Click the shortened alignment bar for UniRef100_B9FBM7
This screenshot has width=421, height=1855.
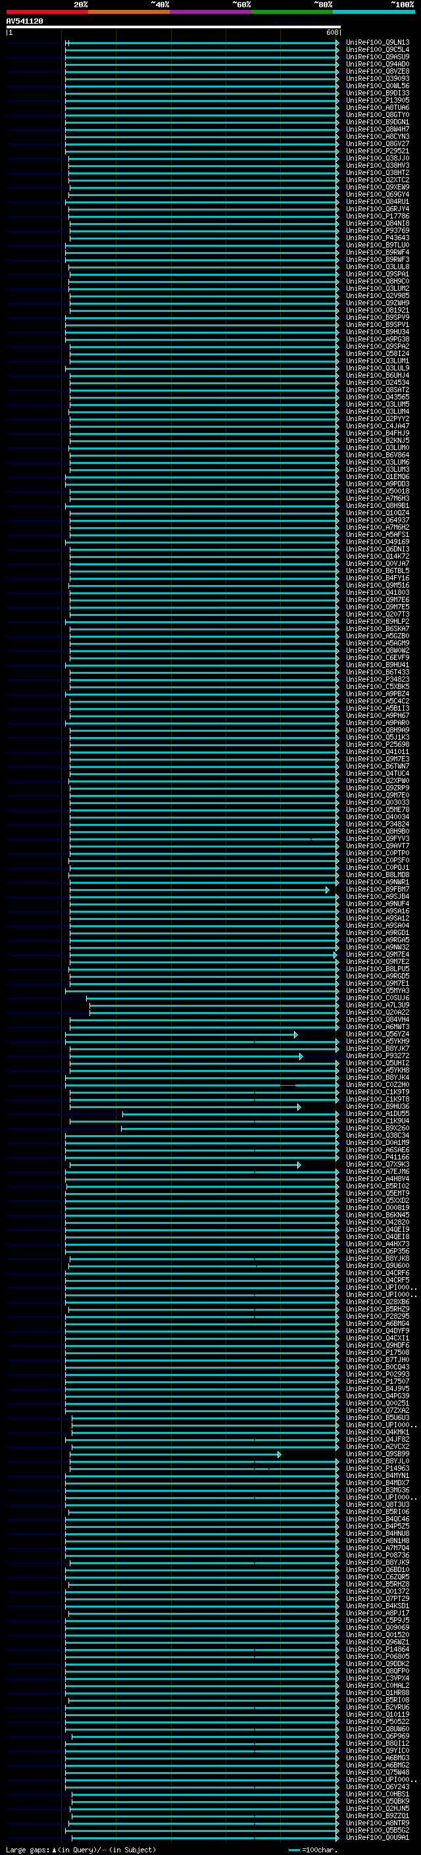[x=199, y=890]
